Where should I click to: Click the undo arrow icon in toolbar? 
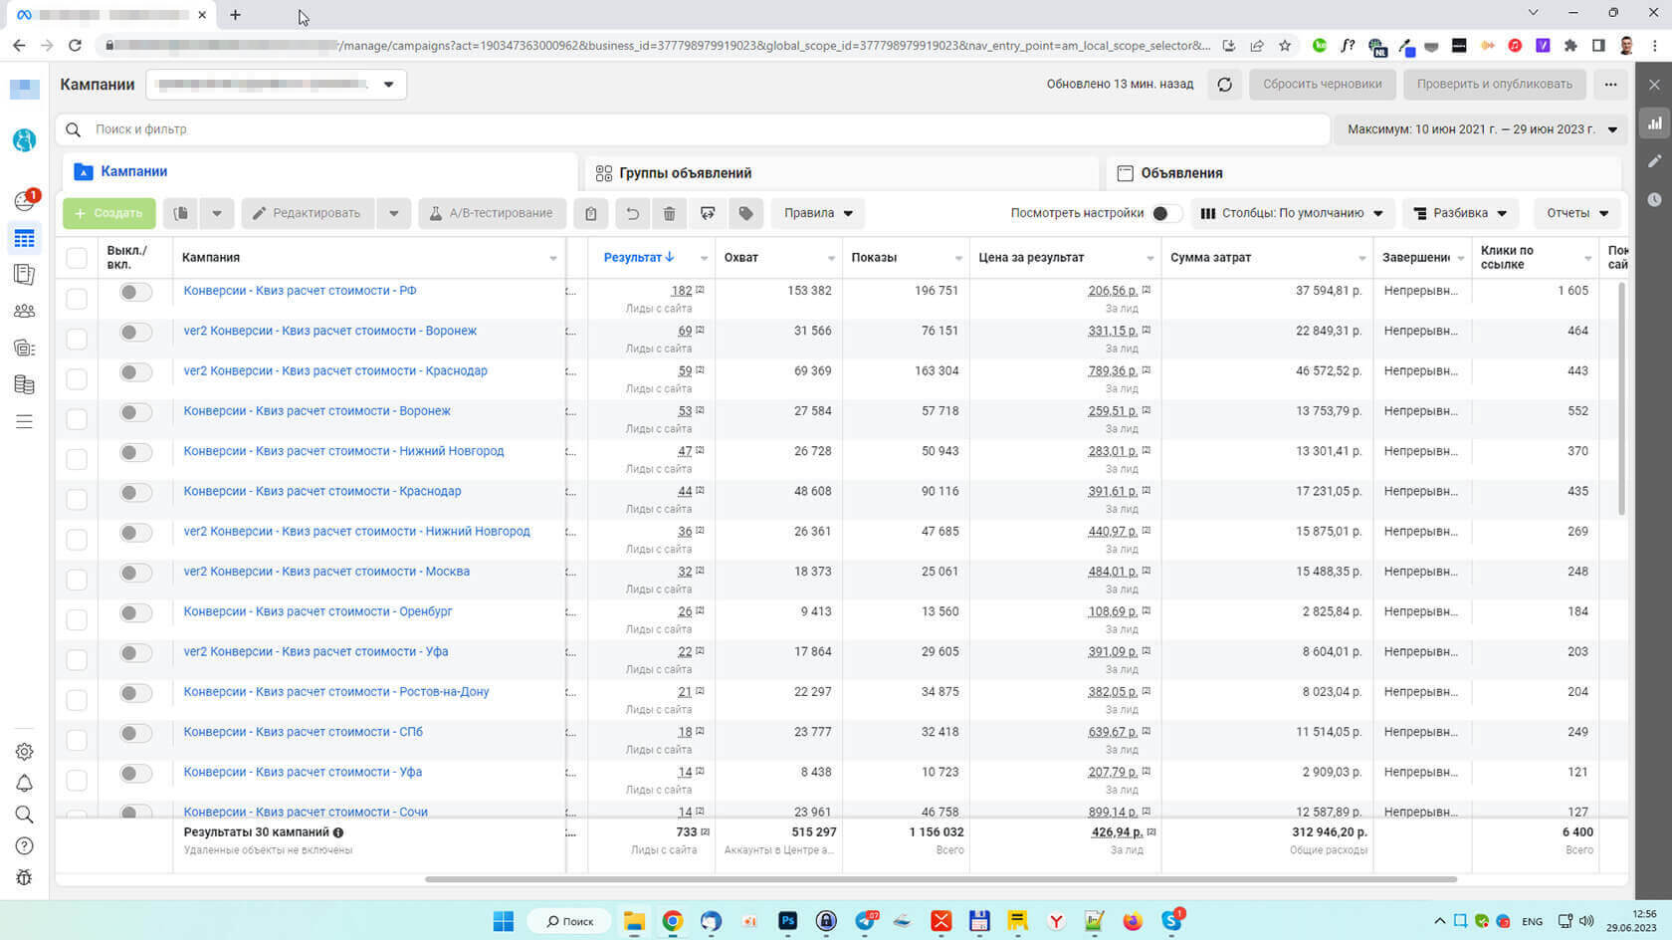[x=631, y=213]
